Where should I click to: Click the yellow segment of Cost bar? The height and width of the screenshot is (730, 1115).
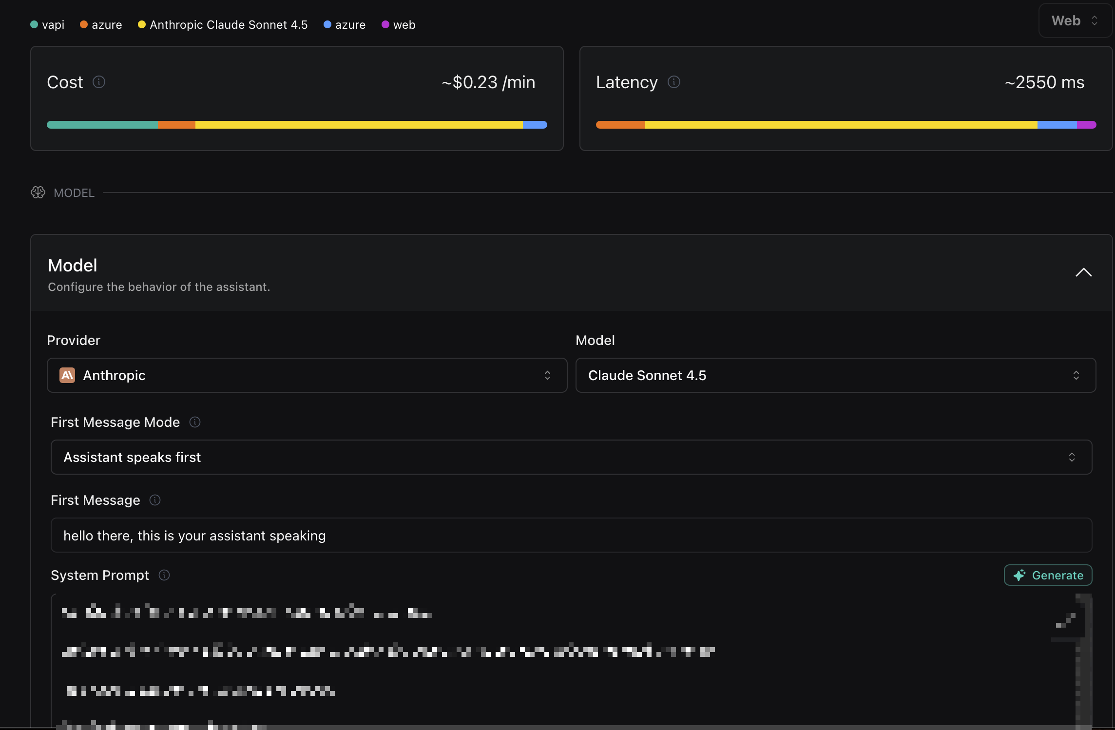(x=359, y=125)
